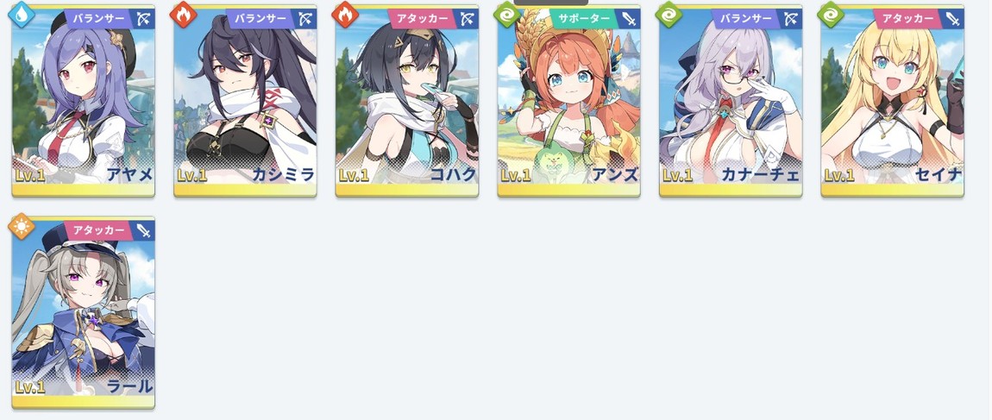
Task: Select the バランサー tag on カシミラ card
Action: coord(260,18)
